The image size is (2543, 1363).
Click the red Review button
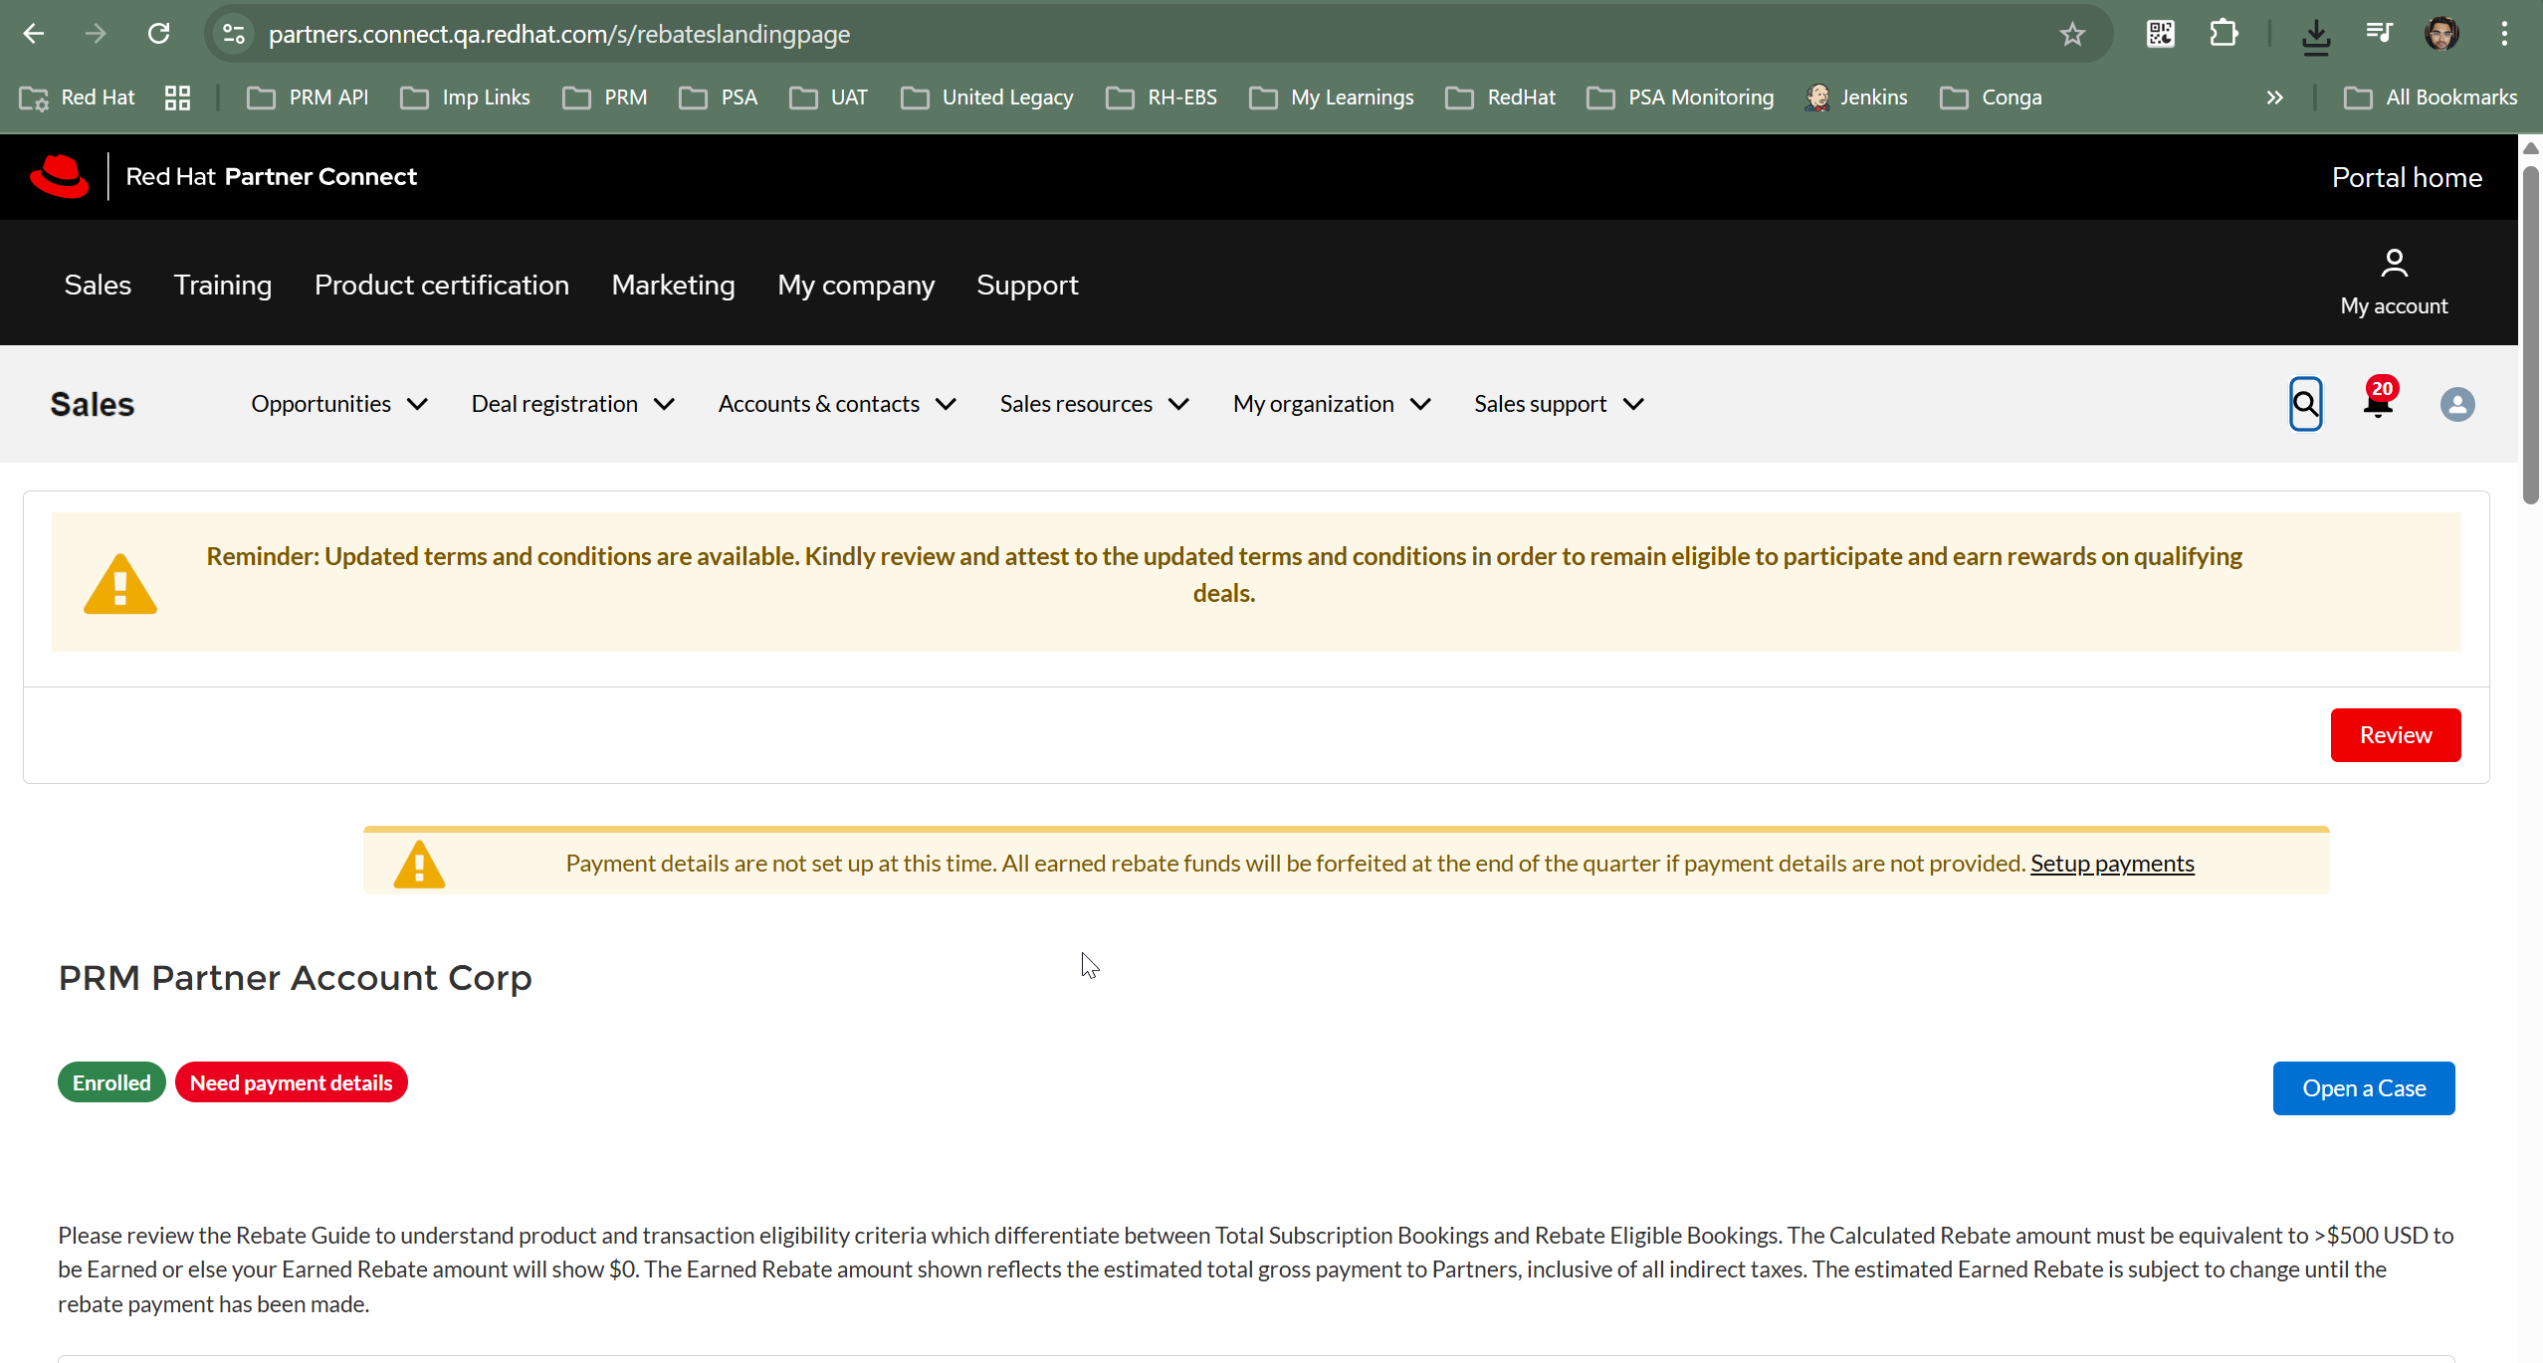pos(2395,735)
